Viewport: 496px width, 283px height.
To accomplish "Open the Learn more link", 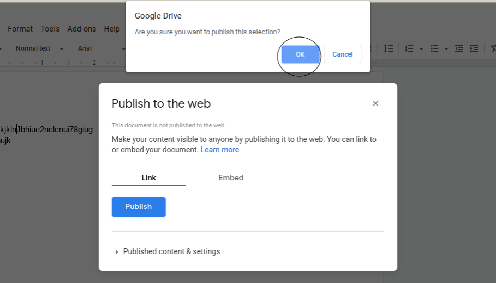I will click(219, 150).
